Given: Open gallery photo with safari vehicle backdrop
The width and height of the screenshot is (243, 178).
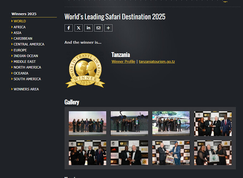Looking at the screenshot, I should point(171,124).
